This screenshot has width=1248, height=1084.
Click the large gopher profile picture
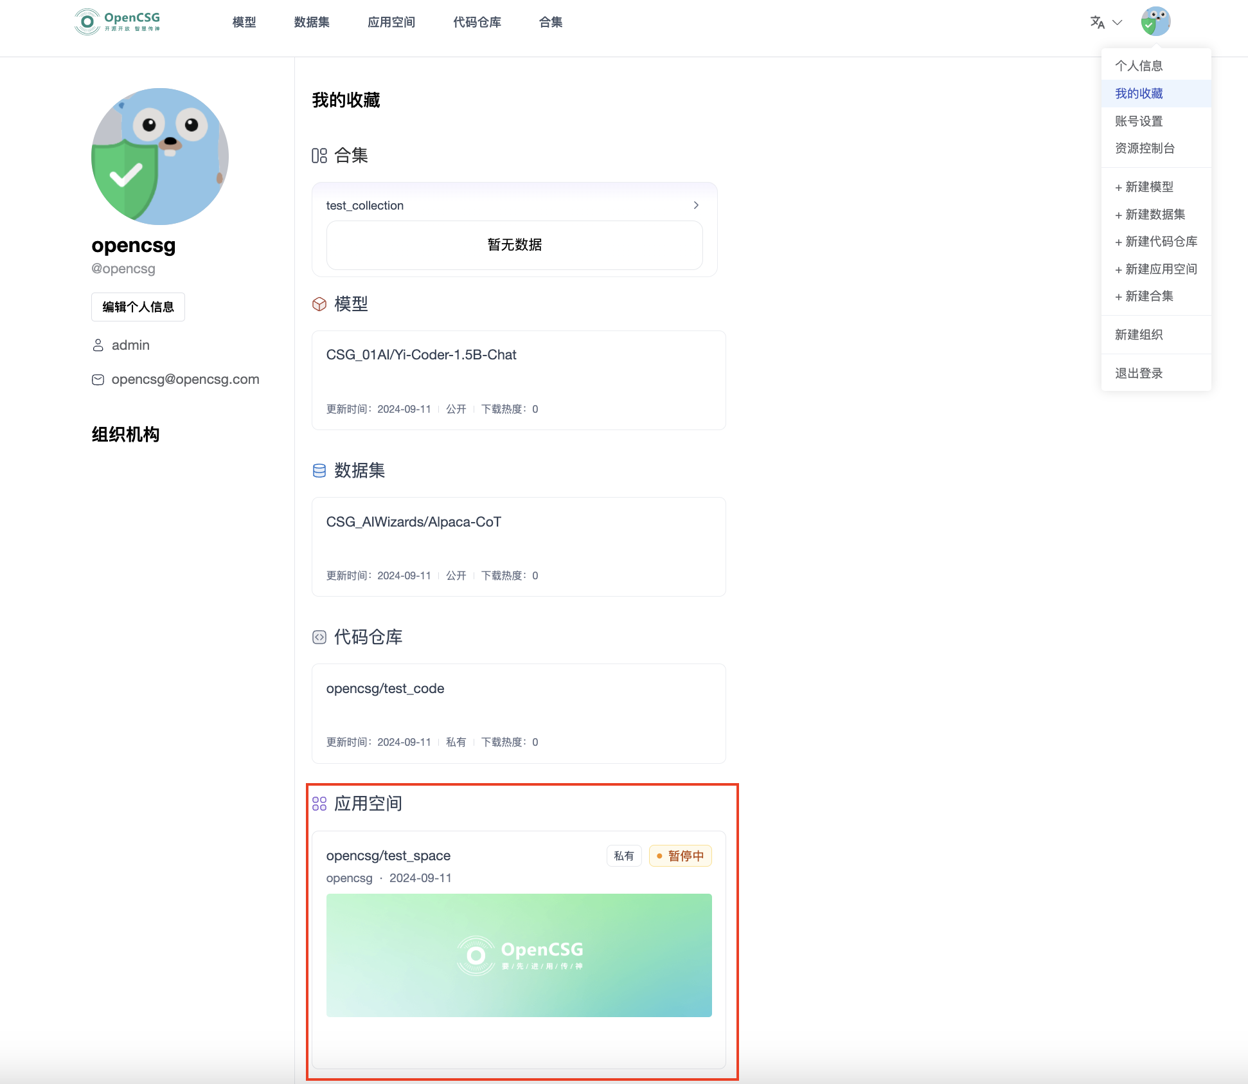click(160, 156)
